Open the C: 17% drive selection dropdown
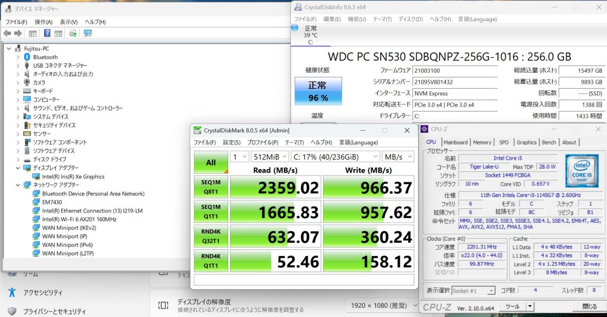This screenshot has height=317, width=607. [335, 156]
